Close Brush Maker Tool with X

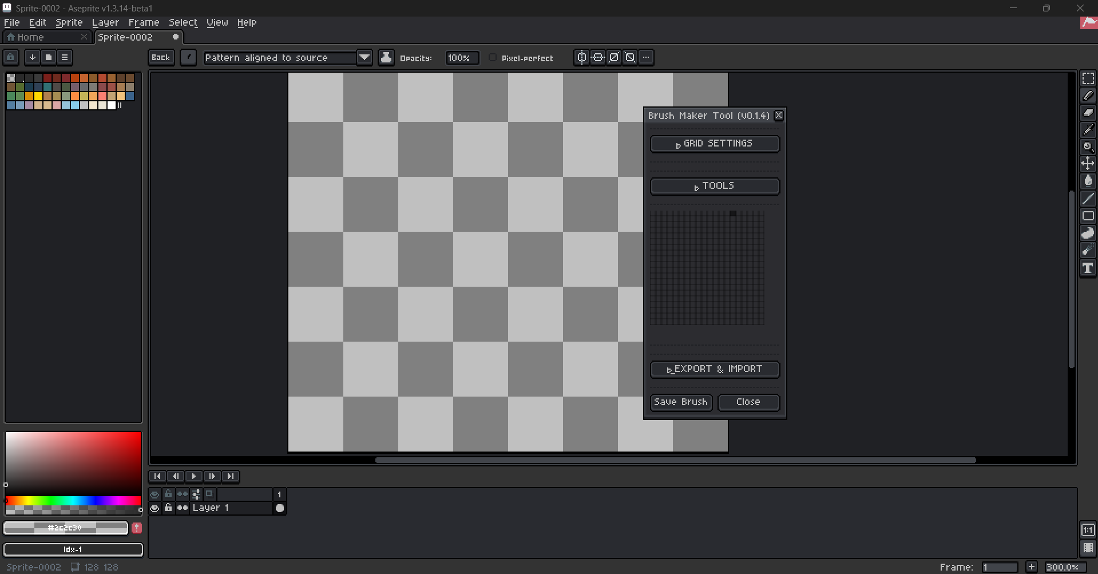click(x=778, y=116)
